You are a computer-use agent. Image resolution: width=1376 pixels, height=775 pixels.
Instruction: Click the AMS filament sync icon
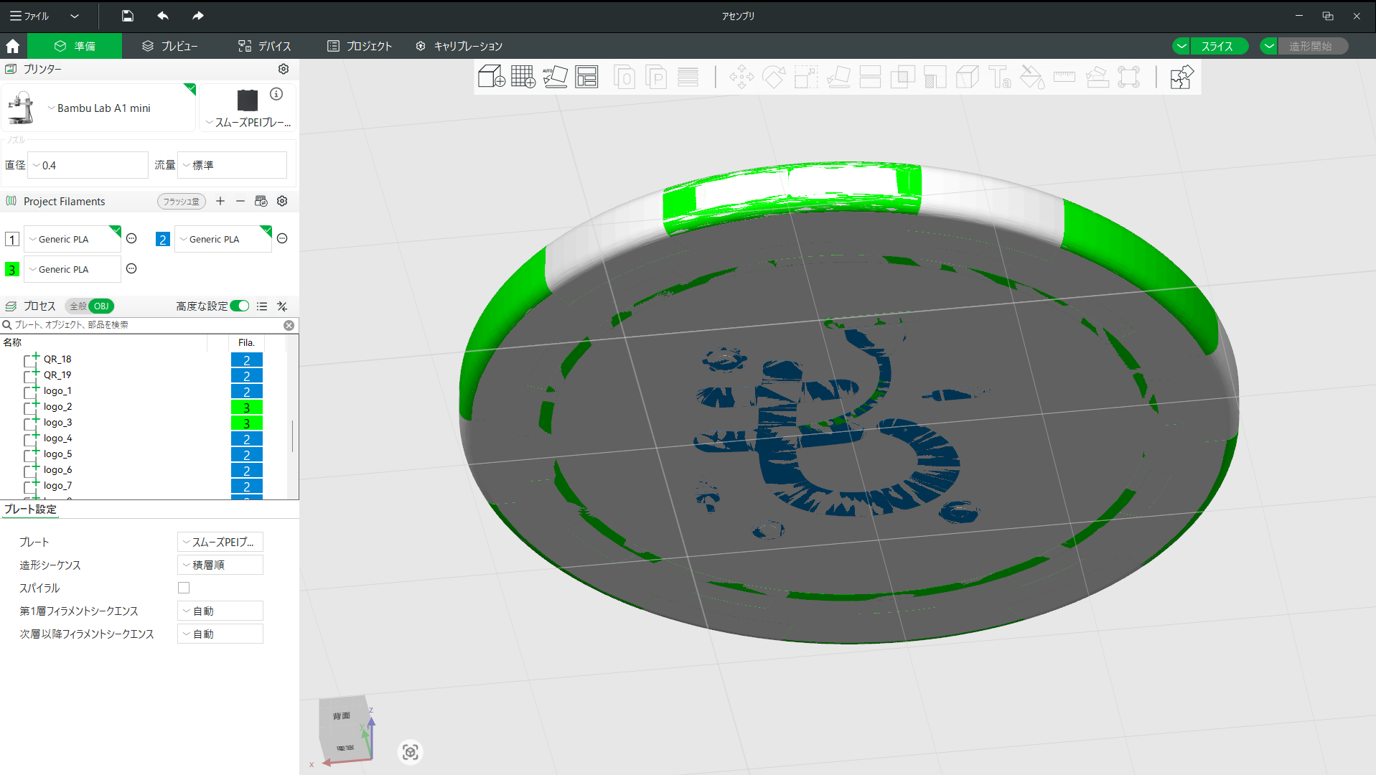[261, 201]
